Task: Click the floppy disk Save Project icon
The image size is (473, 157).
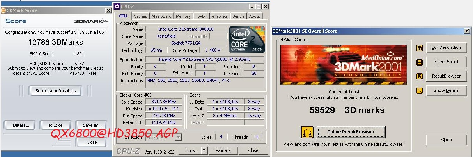Action: tap(420, 62)
